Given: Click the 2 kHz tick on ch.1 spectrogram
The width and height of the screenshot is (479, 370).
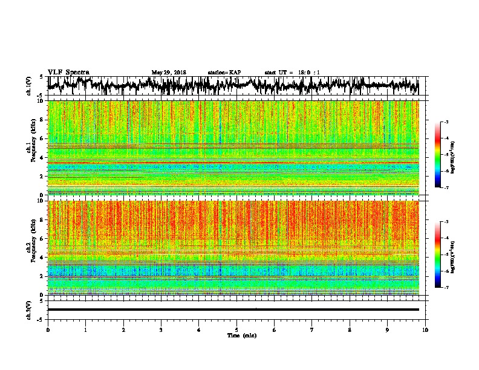Looking at the screenshot, I should pos(42,177).
